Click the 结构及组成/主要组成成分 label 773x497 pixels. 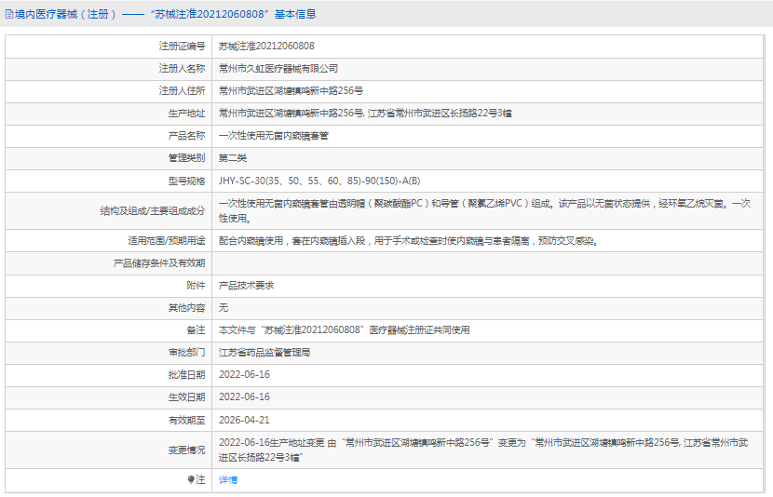(153, 211)
